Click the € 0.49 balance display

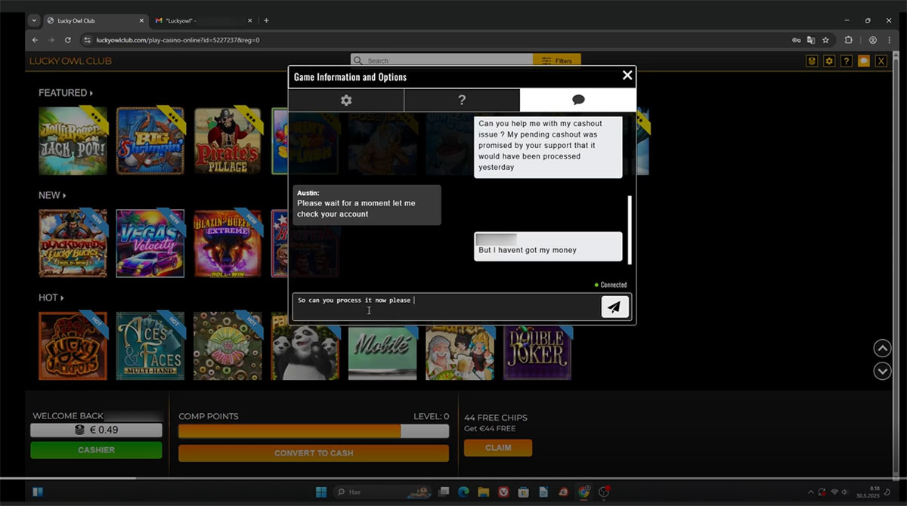coord(96,430)
